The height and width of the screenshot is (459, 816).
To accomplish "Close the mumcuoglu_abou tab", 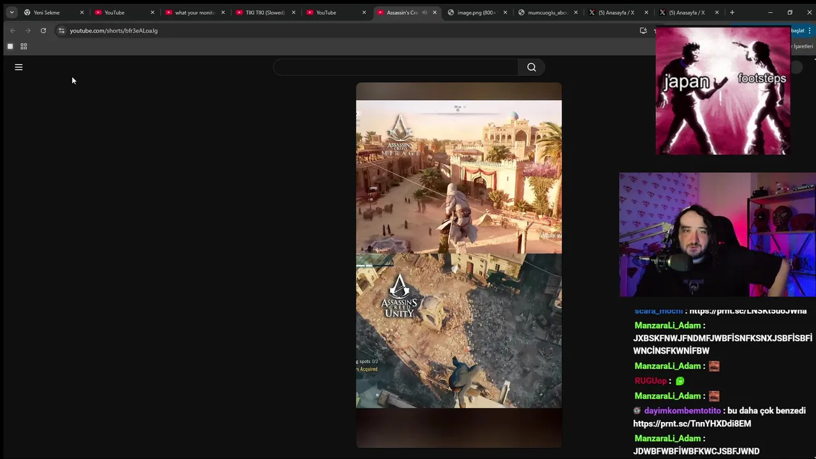I will pos(576,12).
